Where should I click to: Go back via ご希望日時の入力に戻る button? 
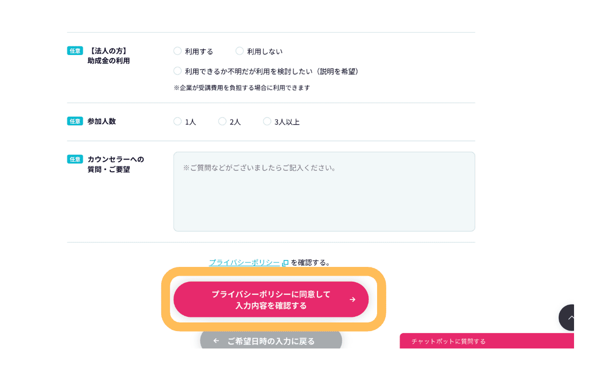(271, 341)
